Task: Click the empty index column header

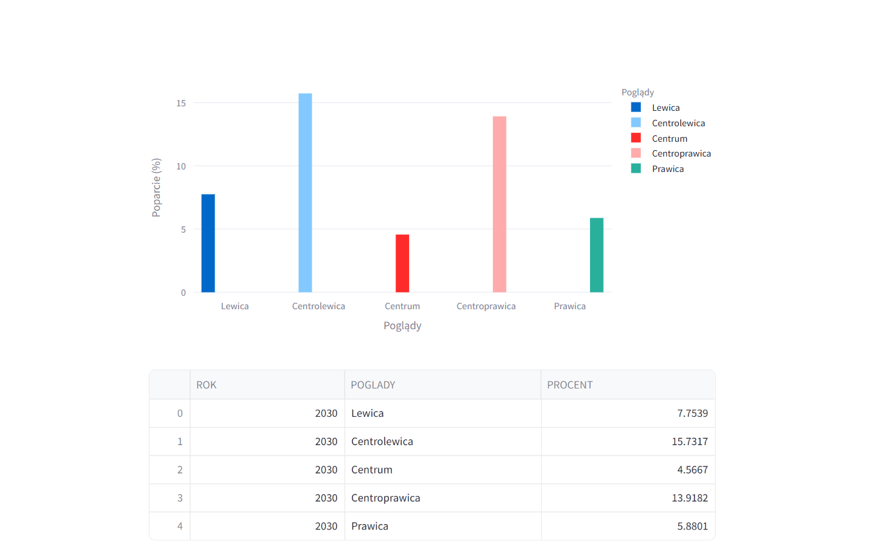Action: point(170,385)
